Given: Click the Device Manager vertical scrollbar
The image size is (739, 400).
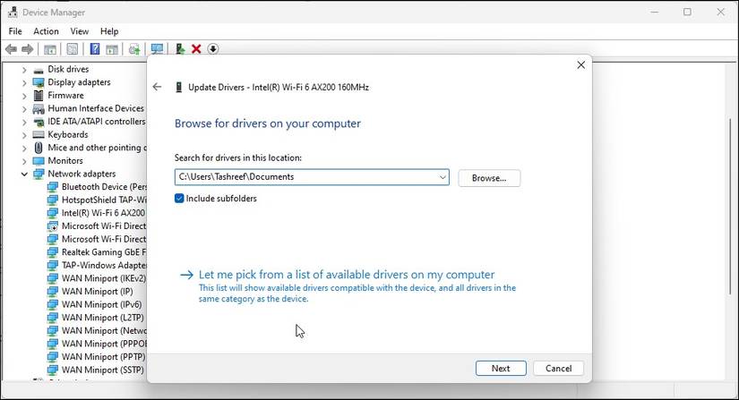Looking at the screenshot, I should (x=731, y=206).
